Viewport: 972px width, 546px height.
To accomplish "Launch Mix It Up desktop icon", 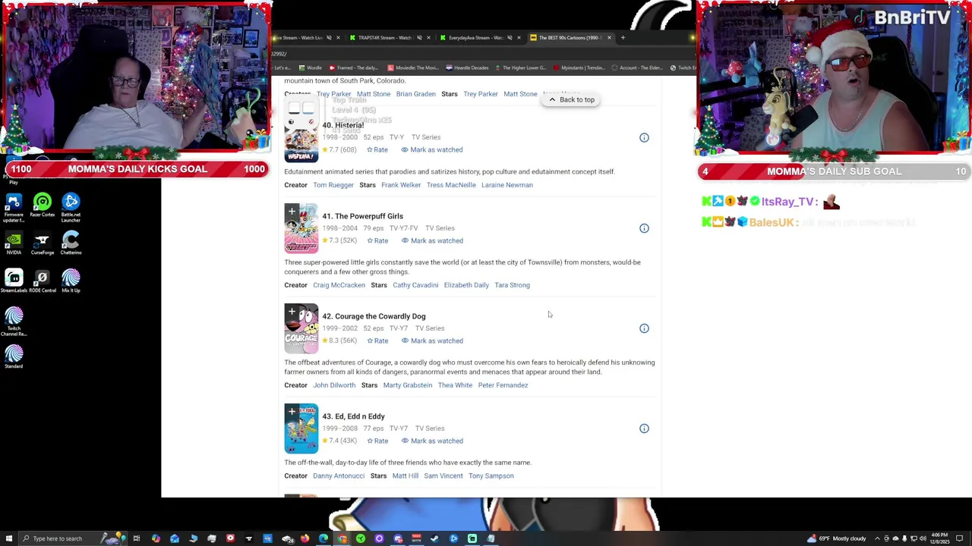I will point(71,281).
